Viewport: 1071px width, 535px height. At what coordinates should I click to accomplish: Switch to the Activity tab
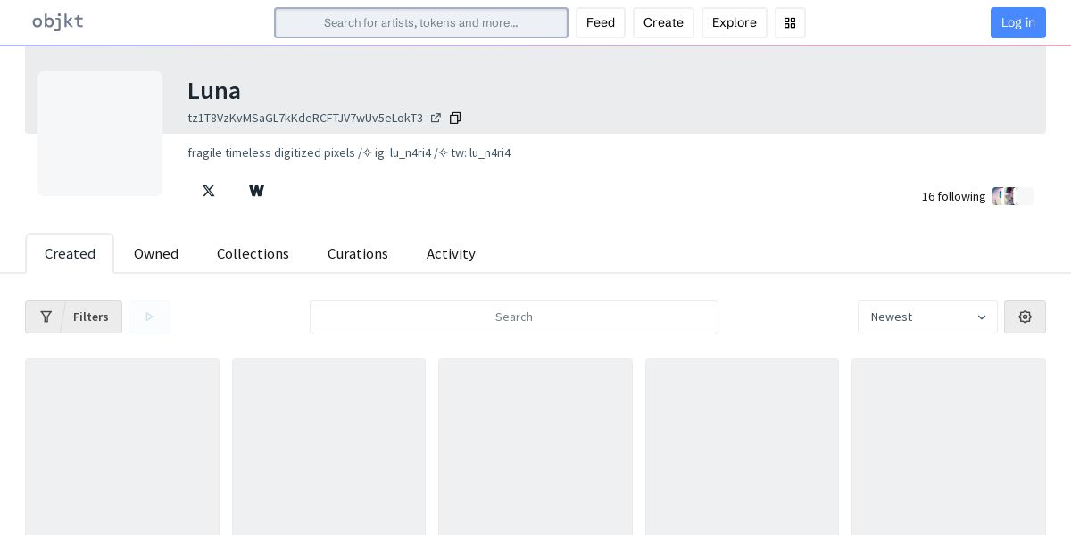(x=451, y=254)
